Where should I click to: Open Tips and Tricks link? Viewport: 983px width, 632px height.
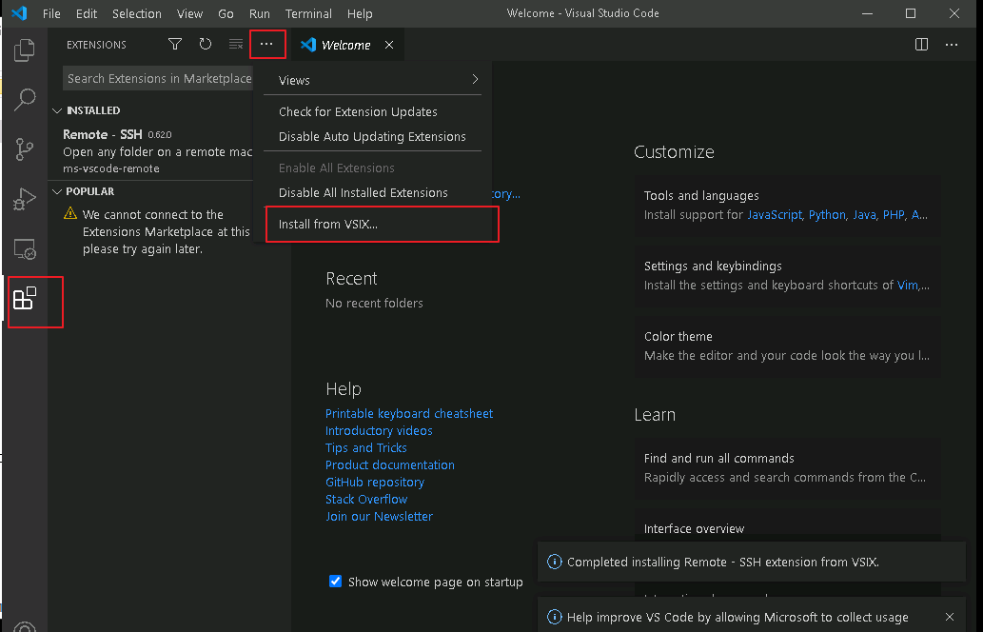coord(366,447)
